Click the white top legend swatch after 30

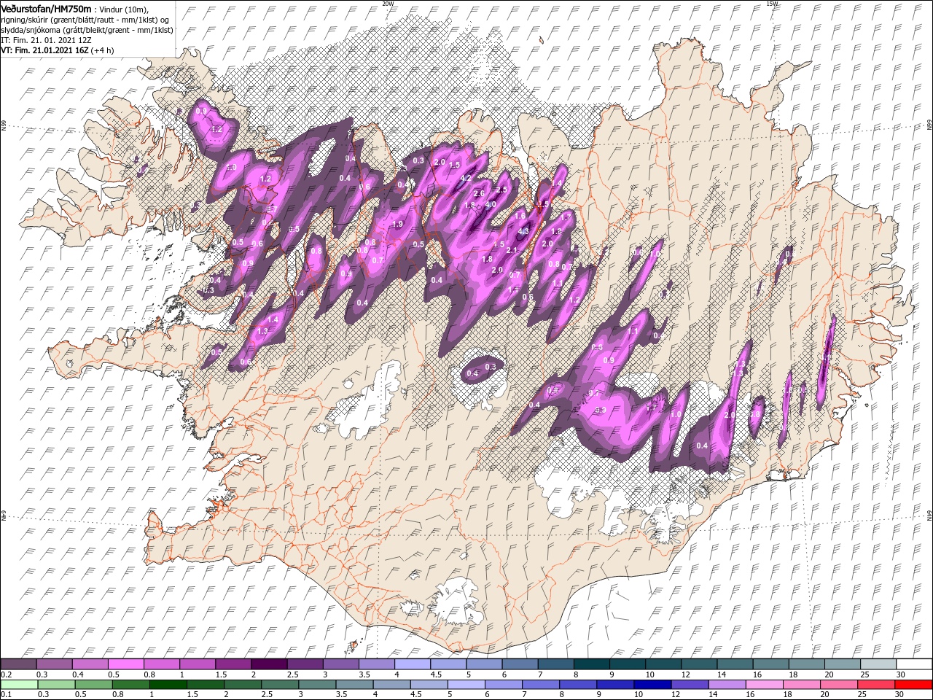pos(915,664)
